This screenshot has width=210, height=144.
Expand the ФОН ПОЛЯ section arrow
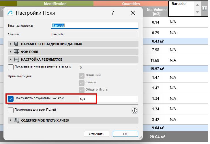pos(11,52)
